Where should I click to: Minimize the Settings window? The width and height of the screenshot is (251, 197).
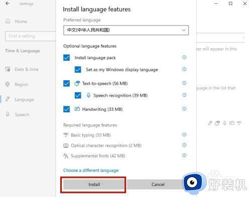click(216, 4)
